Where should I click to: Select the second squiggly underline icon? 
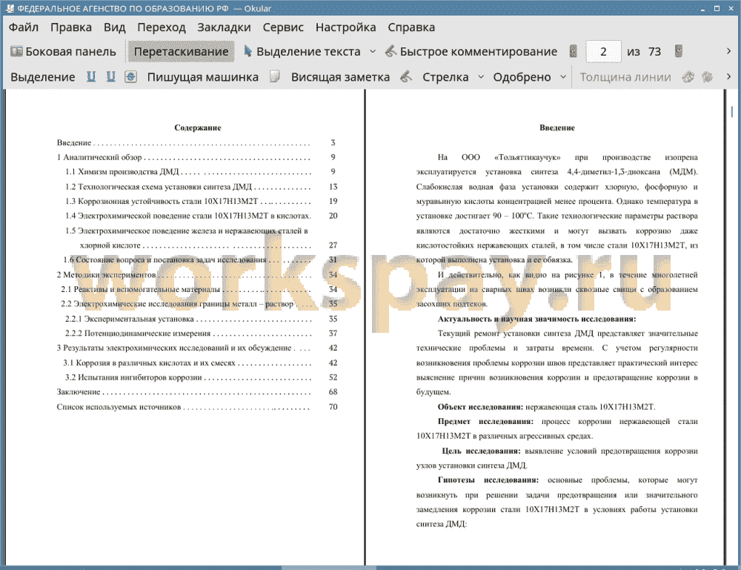pyautogui.click(x=110, y=76)
